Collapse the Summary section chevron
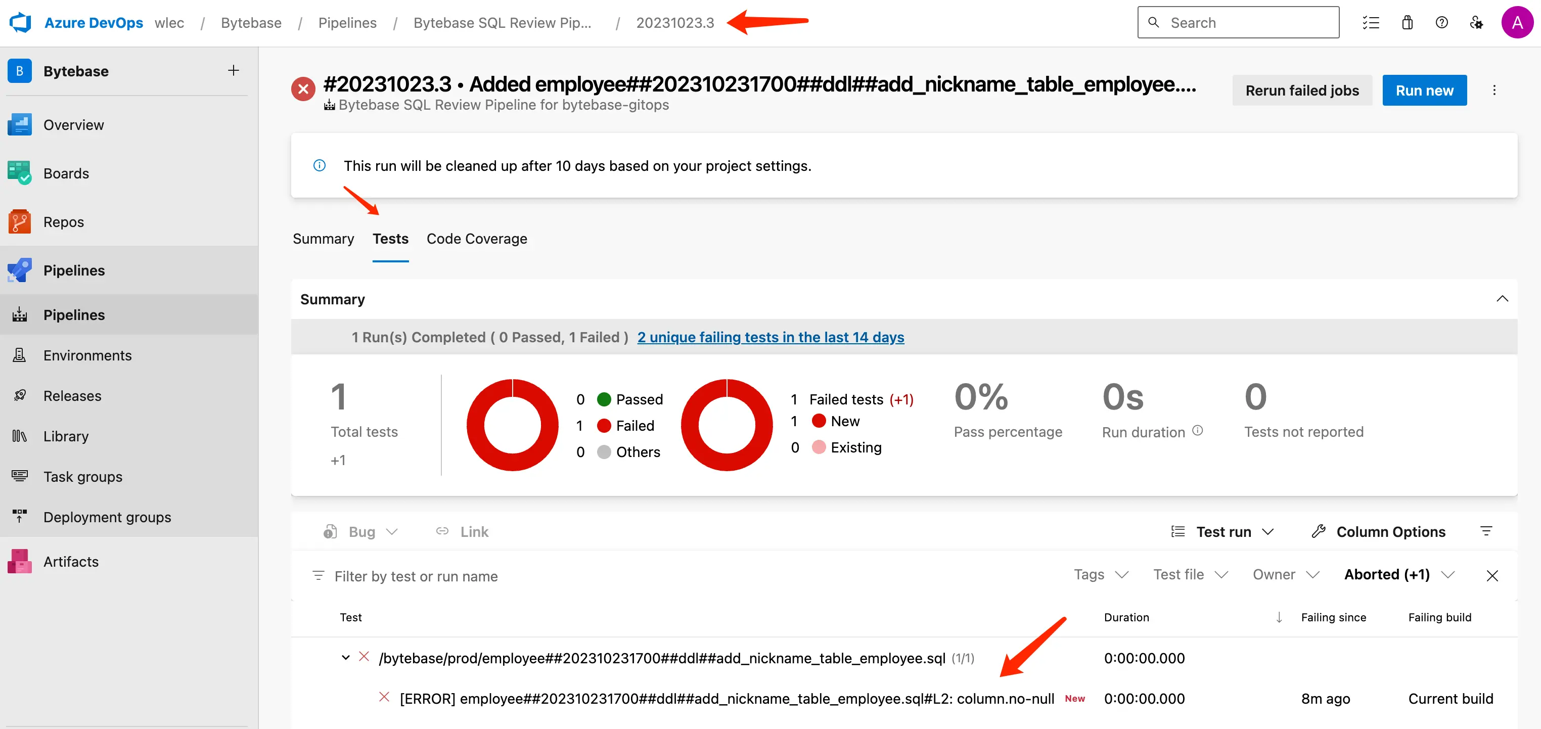The height and width of the screenshot is (729, 1541). coord(1502,299)
